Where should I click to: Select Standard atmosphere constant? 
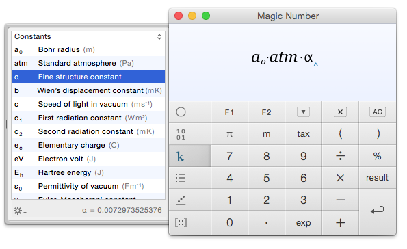coord(88,63)
